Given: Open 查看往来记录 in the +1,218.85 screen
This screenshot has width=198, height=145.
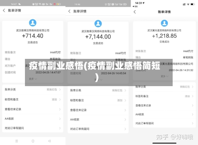Looking at the screenshot, I should [x=164, y=105].
